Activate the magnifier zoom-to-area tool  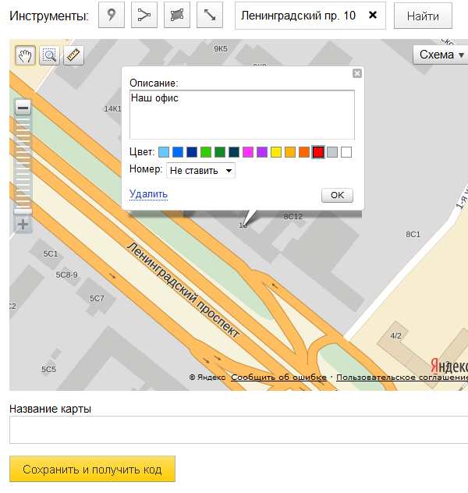pos(49,55)
